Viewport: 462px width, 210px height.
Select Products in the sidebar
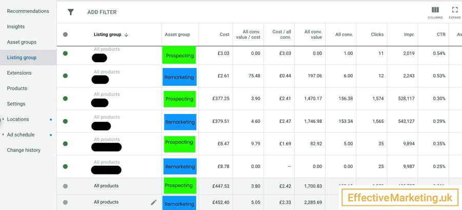coord(17,88)
